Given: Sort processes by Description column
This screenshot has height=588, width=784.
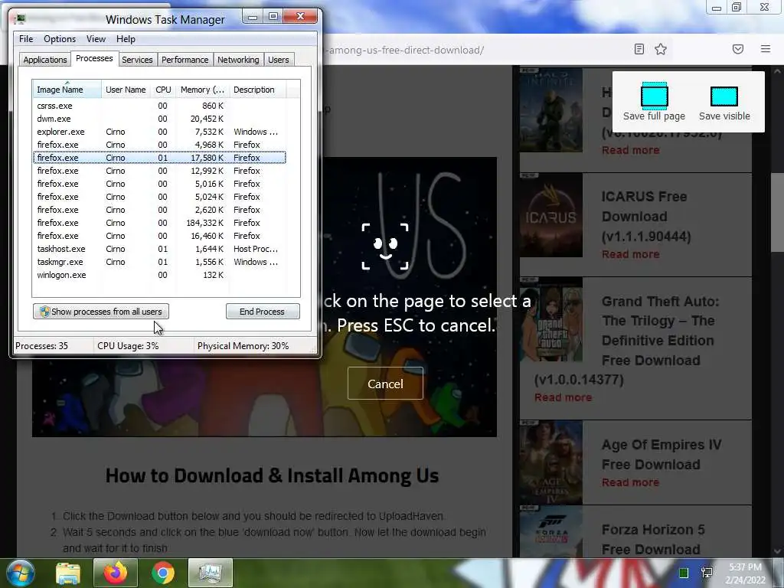Looking at the screenshot, I should (257, 90).
